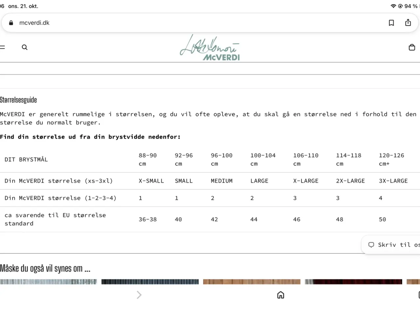Screen dimensions: 420x315
Task: Click the 'X-SMALL' size cell
Action: tap(151, 181)
